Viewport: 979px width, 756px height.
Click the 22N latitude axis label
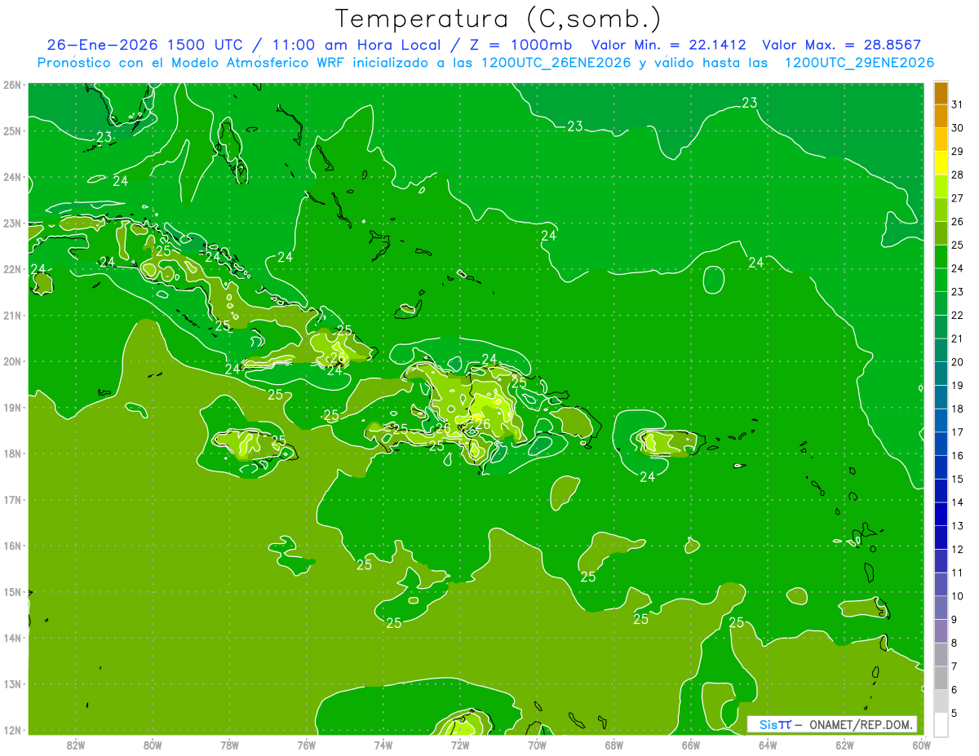pyautogui.click(x=11, y=269)
